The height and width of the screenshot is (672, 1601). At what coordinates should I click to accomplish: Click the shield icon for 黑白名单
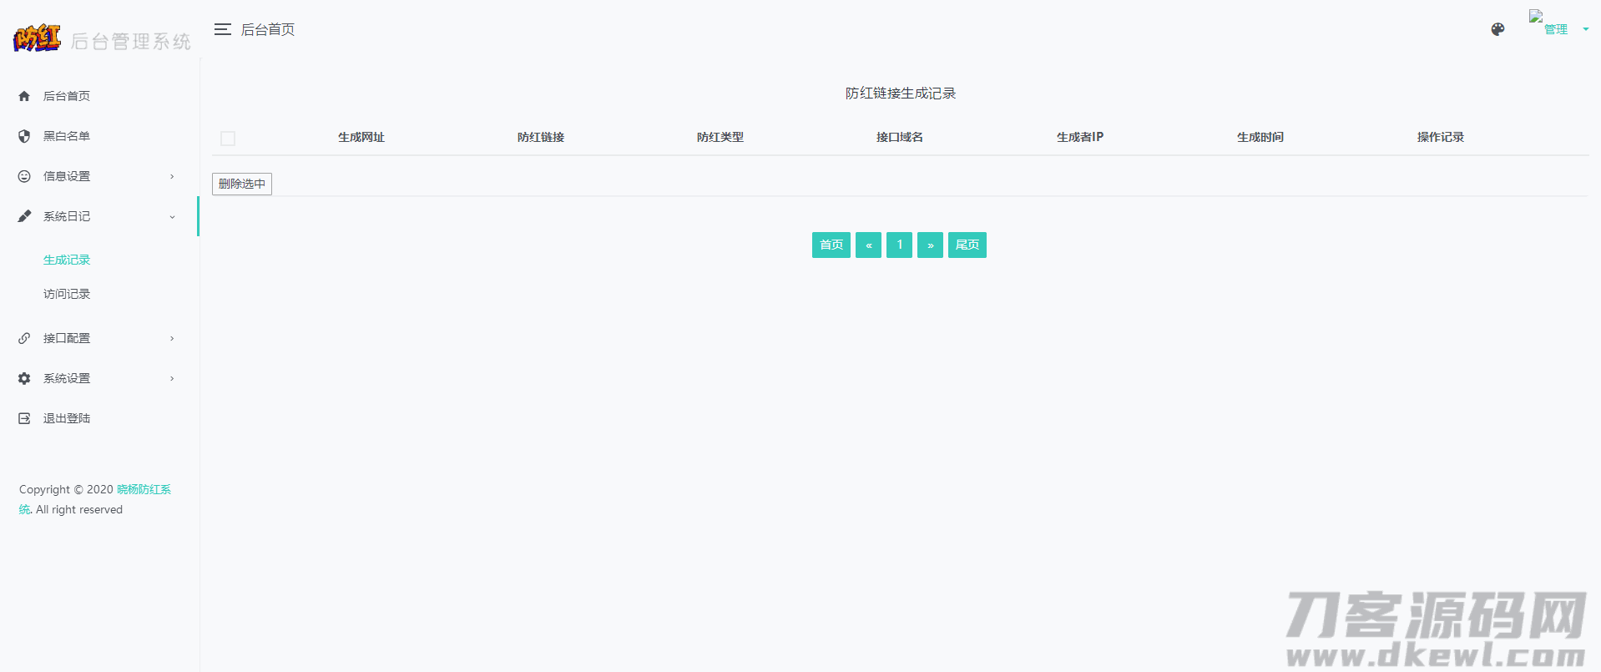[24, 136]
